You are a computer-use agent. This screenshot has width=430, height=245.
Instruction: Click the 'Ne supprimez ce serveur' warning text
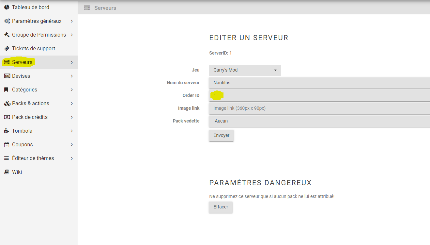pyautogui.click(x=272, y=196)
